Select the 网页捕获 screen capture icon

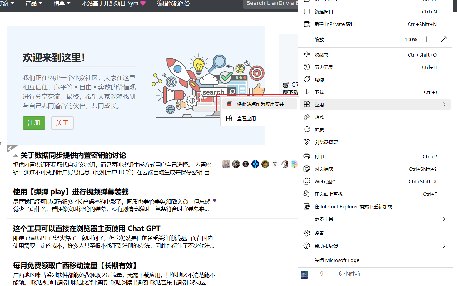coord(306,169)
